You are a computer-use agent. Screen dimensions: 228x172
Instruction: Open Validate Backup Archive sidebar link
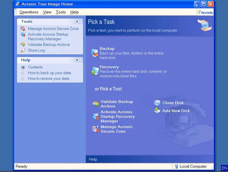coord(49,45)
